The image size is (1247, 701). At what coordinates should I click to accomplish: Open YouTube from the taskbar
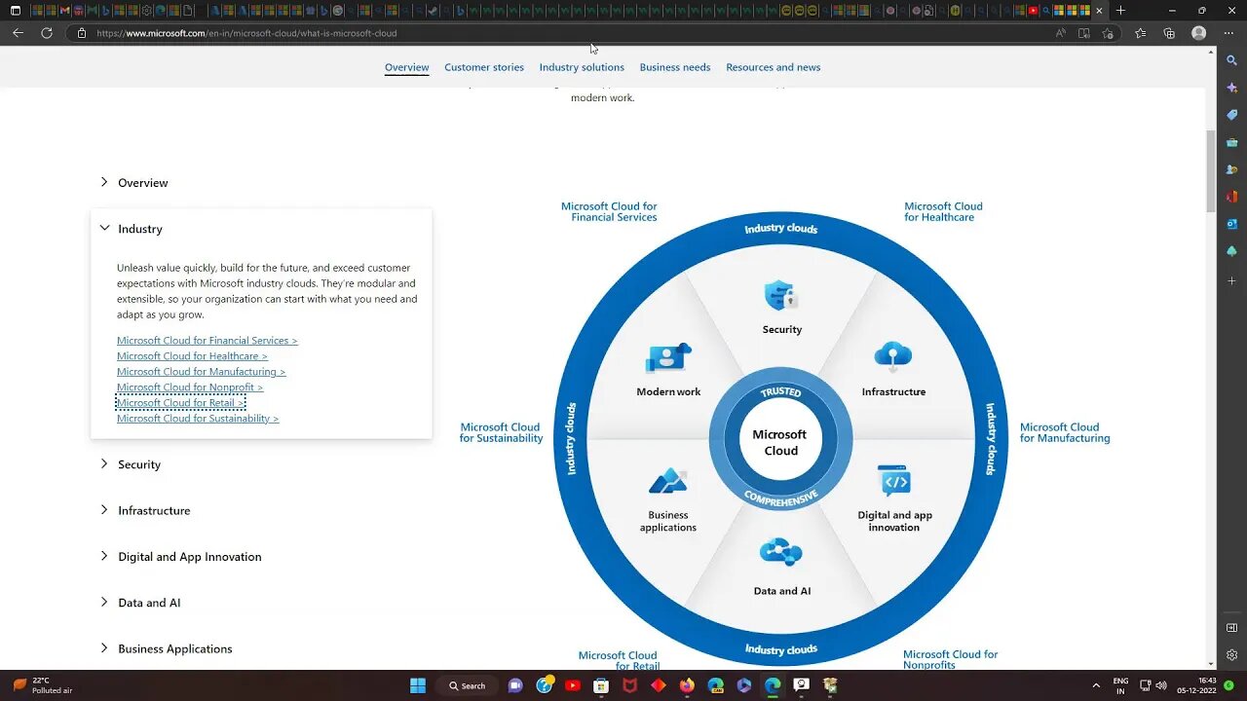(572, 685)
